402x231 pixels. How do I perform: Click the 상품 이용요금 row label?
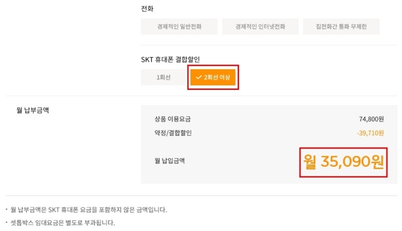coord(172,119)
